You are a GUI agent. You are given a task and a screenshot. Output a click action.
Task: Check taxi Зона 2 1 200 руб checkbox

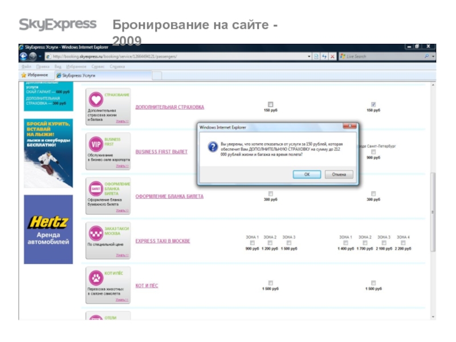[270, 243]
